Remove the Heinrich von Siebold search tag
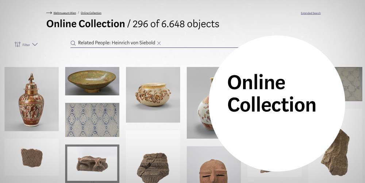 click(x=159, y=43)
